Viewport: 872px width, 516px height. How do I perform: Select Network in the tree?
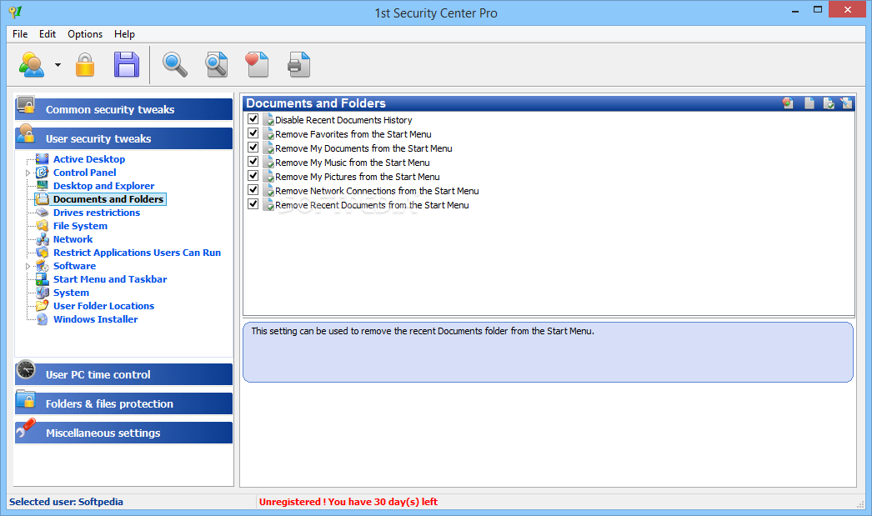click(x=73, y=239)
